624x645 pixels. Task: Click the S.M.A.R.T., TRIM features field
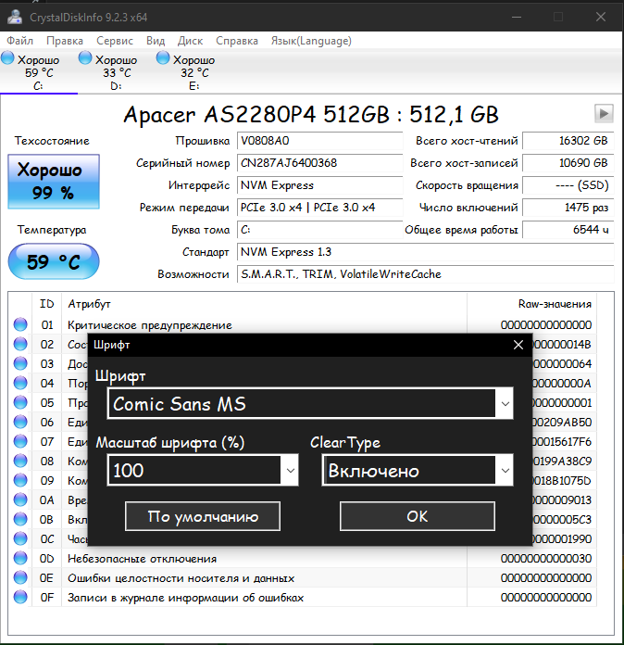click(x=426, y=274)
